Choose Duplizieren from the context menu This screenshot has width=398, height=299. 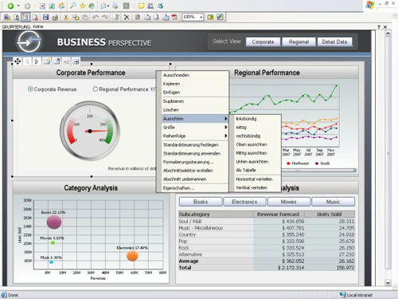pyautogui.click(x=195, y=101)
